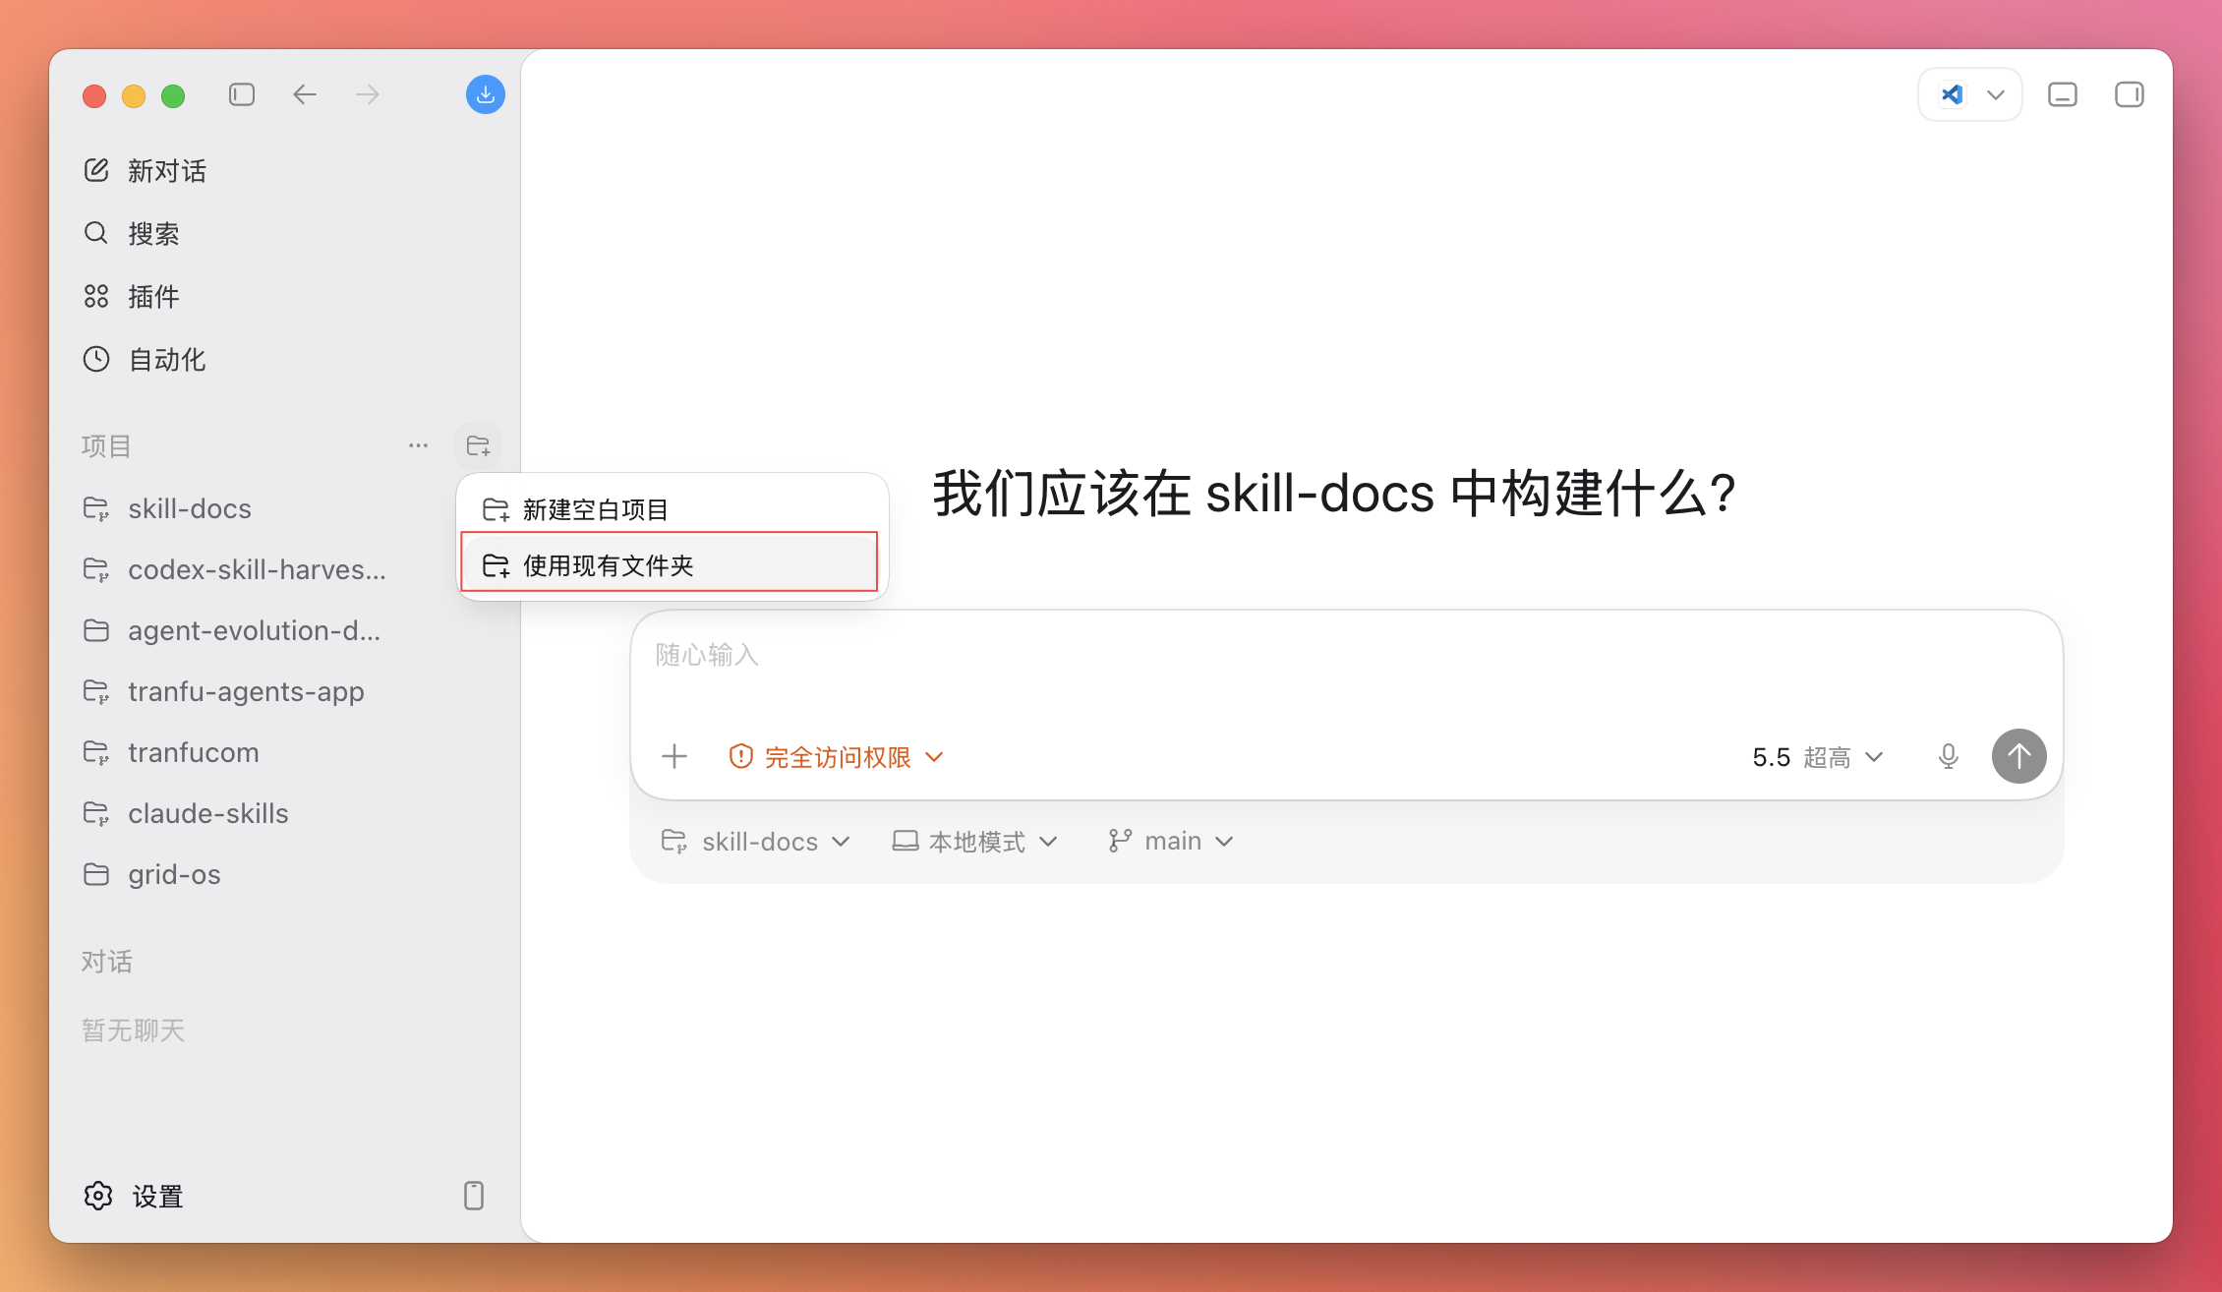Choose 新建空白项目 from the popup menu
The height and width of the screenshot is (1292, 2222).
click(672, 509)
